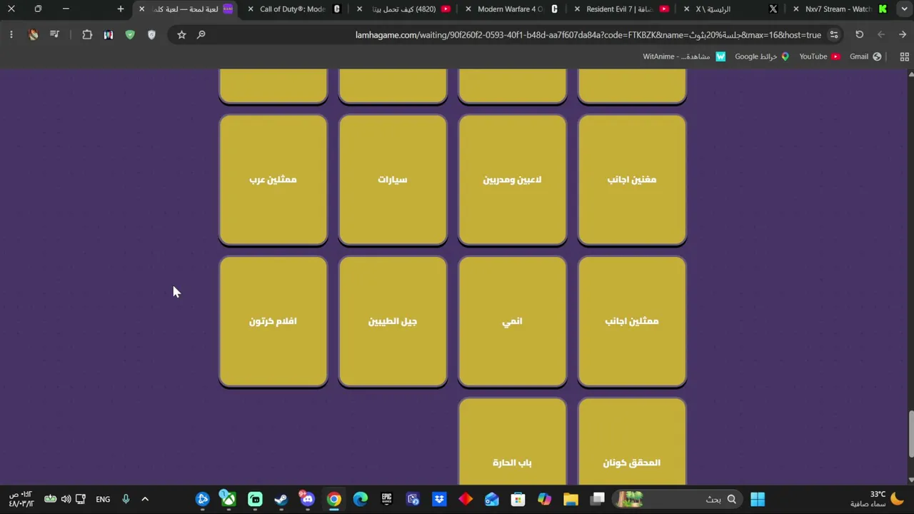The height and width of the screenshot is (514, 914).
Task: Open the Gmail bookmark
Action: (x=865, y=56)
